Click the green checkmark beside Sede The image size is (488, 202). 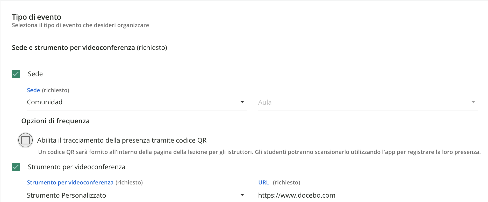16,74
